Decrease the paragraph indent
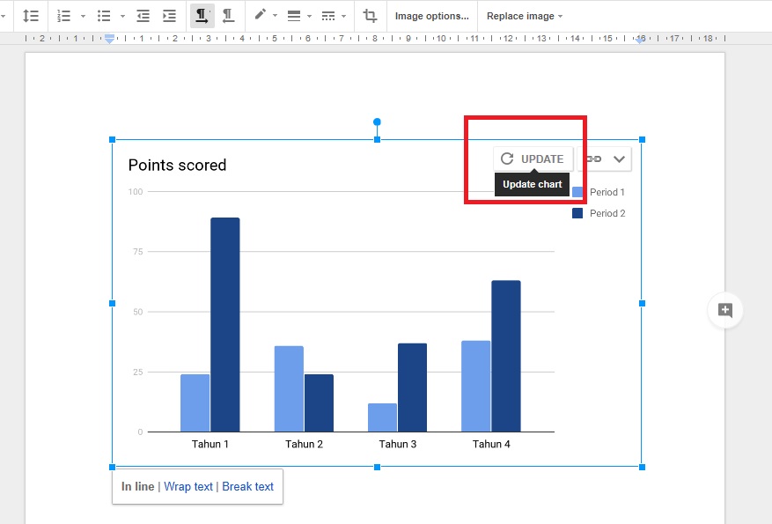The image size is (772, 524). pos(143,15)
